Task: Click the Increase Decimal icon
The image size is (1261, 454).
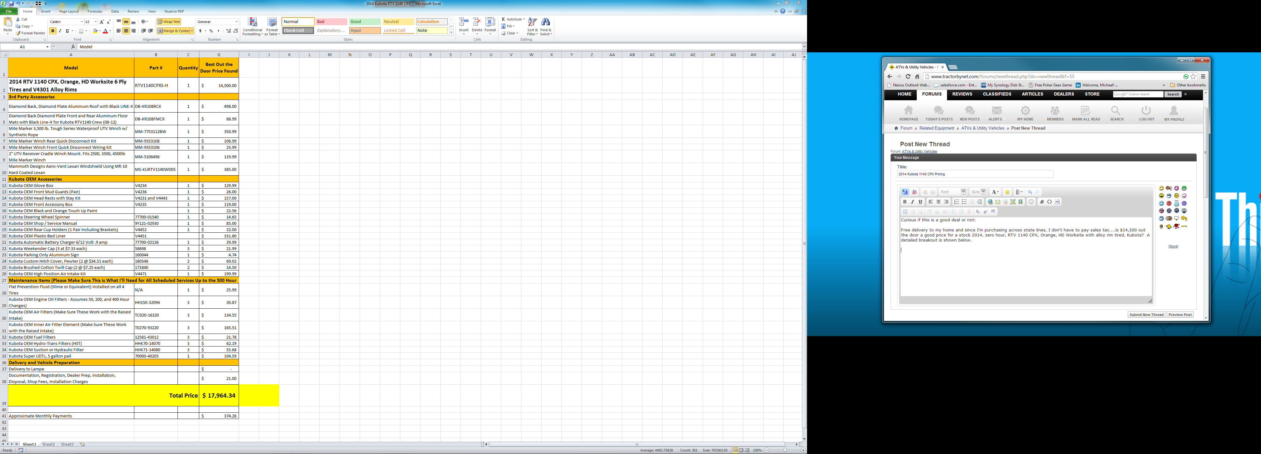Action: tap(228, 31)
